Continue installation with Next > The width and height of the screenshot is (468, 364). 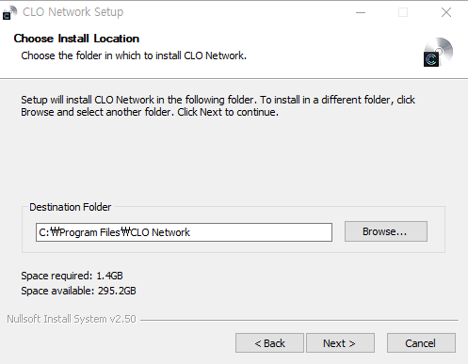[x=340, y=343]
